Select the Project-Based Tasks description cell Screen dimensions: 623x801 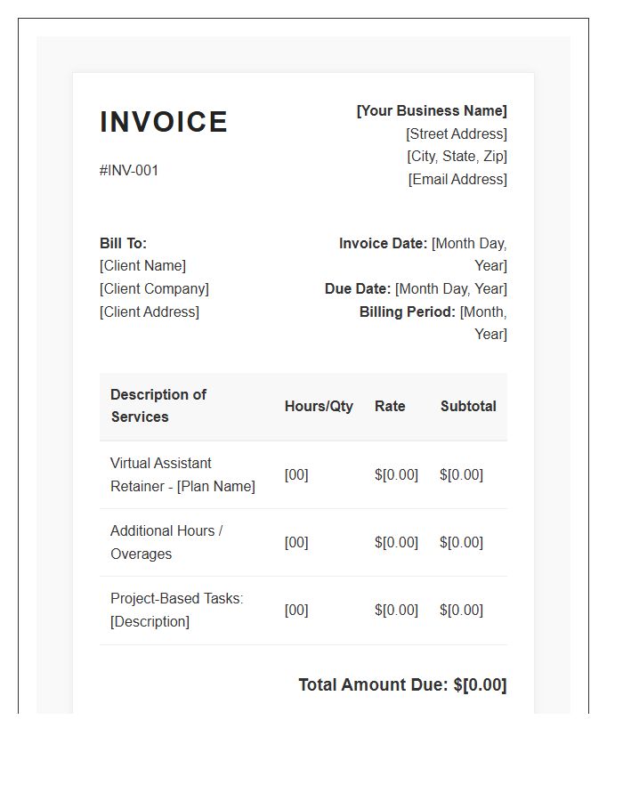pyautogui.click(x=177, y=610)
